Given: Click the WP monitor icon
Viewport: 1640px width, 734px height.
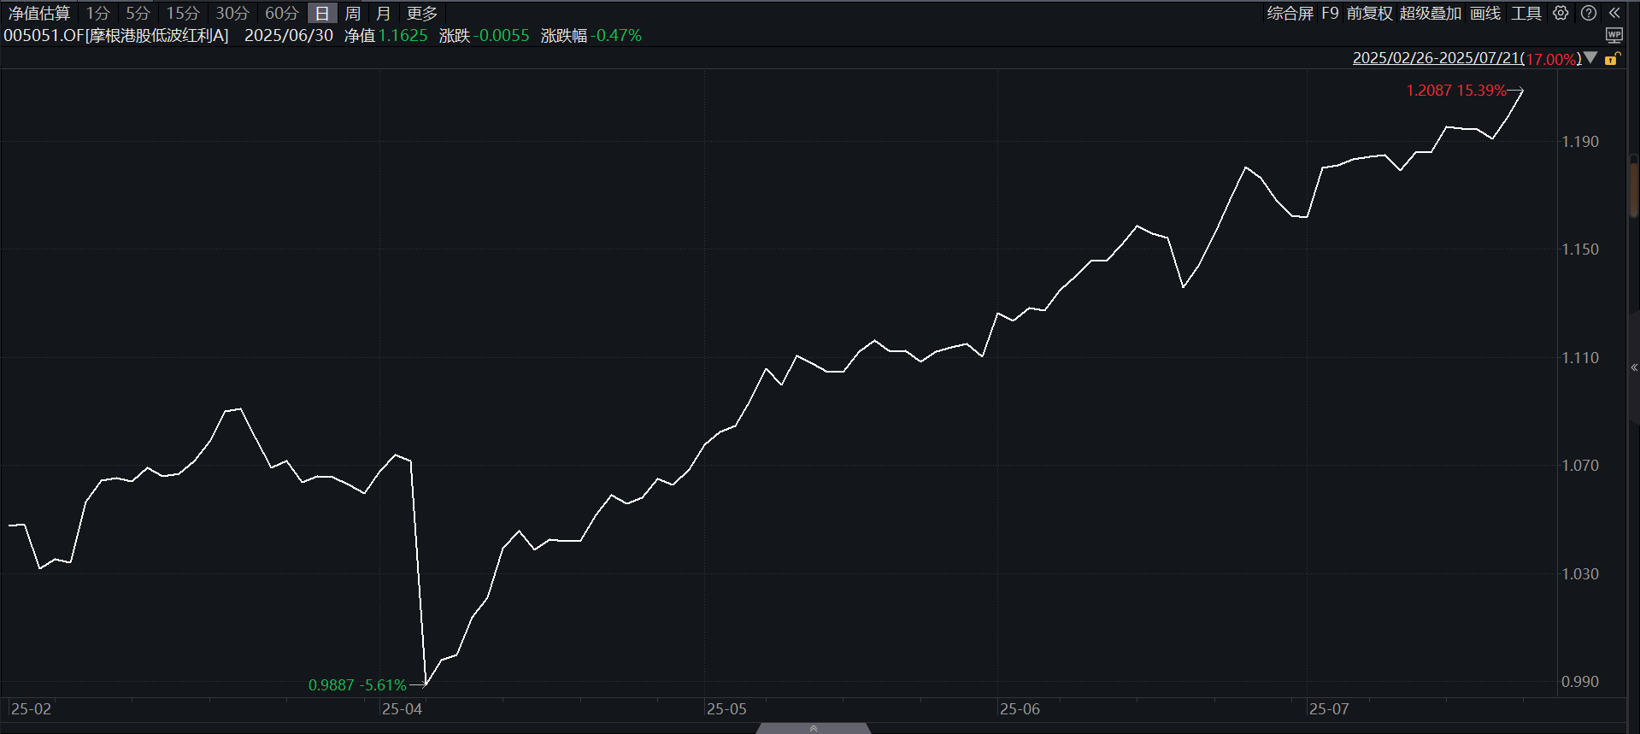Looking at the screenshot, I should pos(1614,35).
